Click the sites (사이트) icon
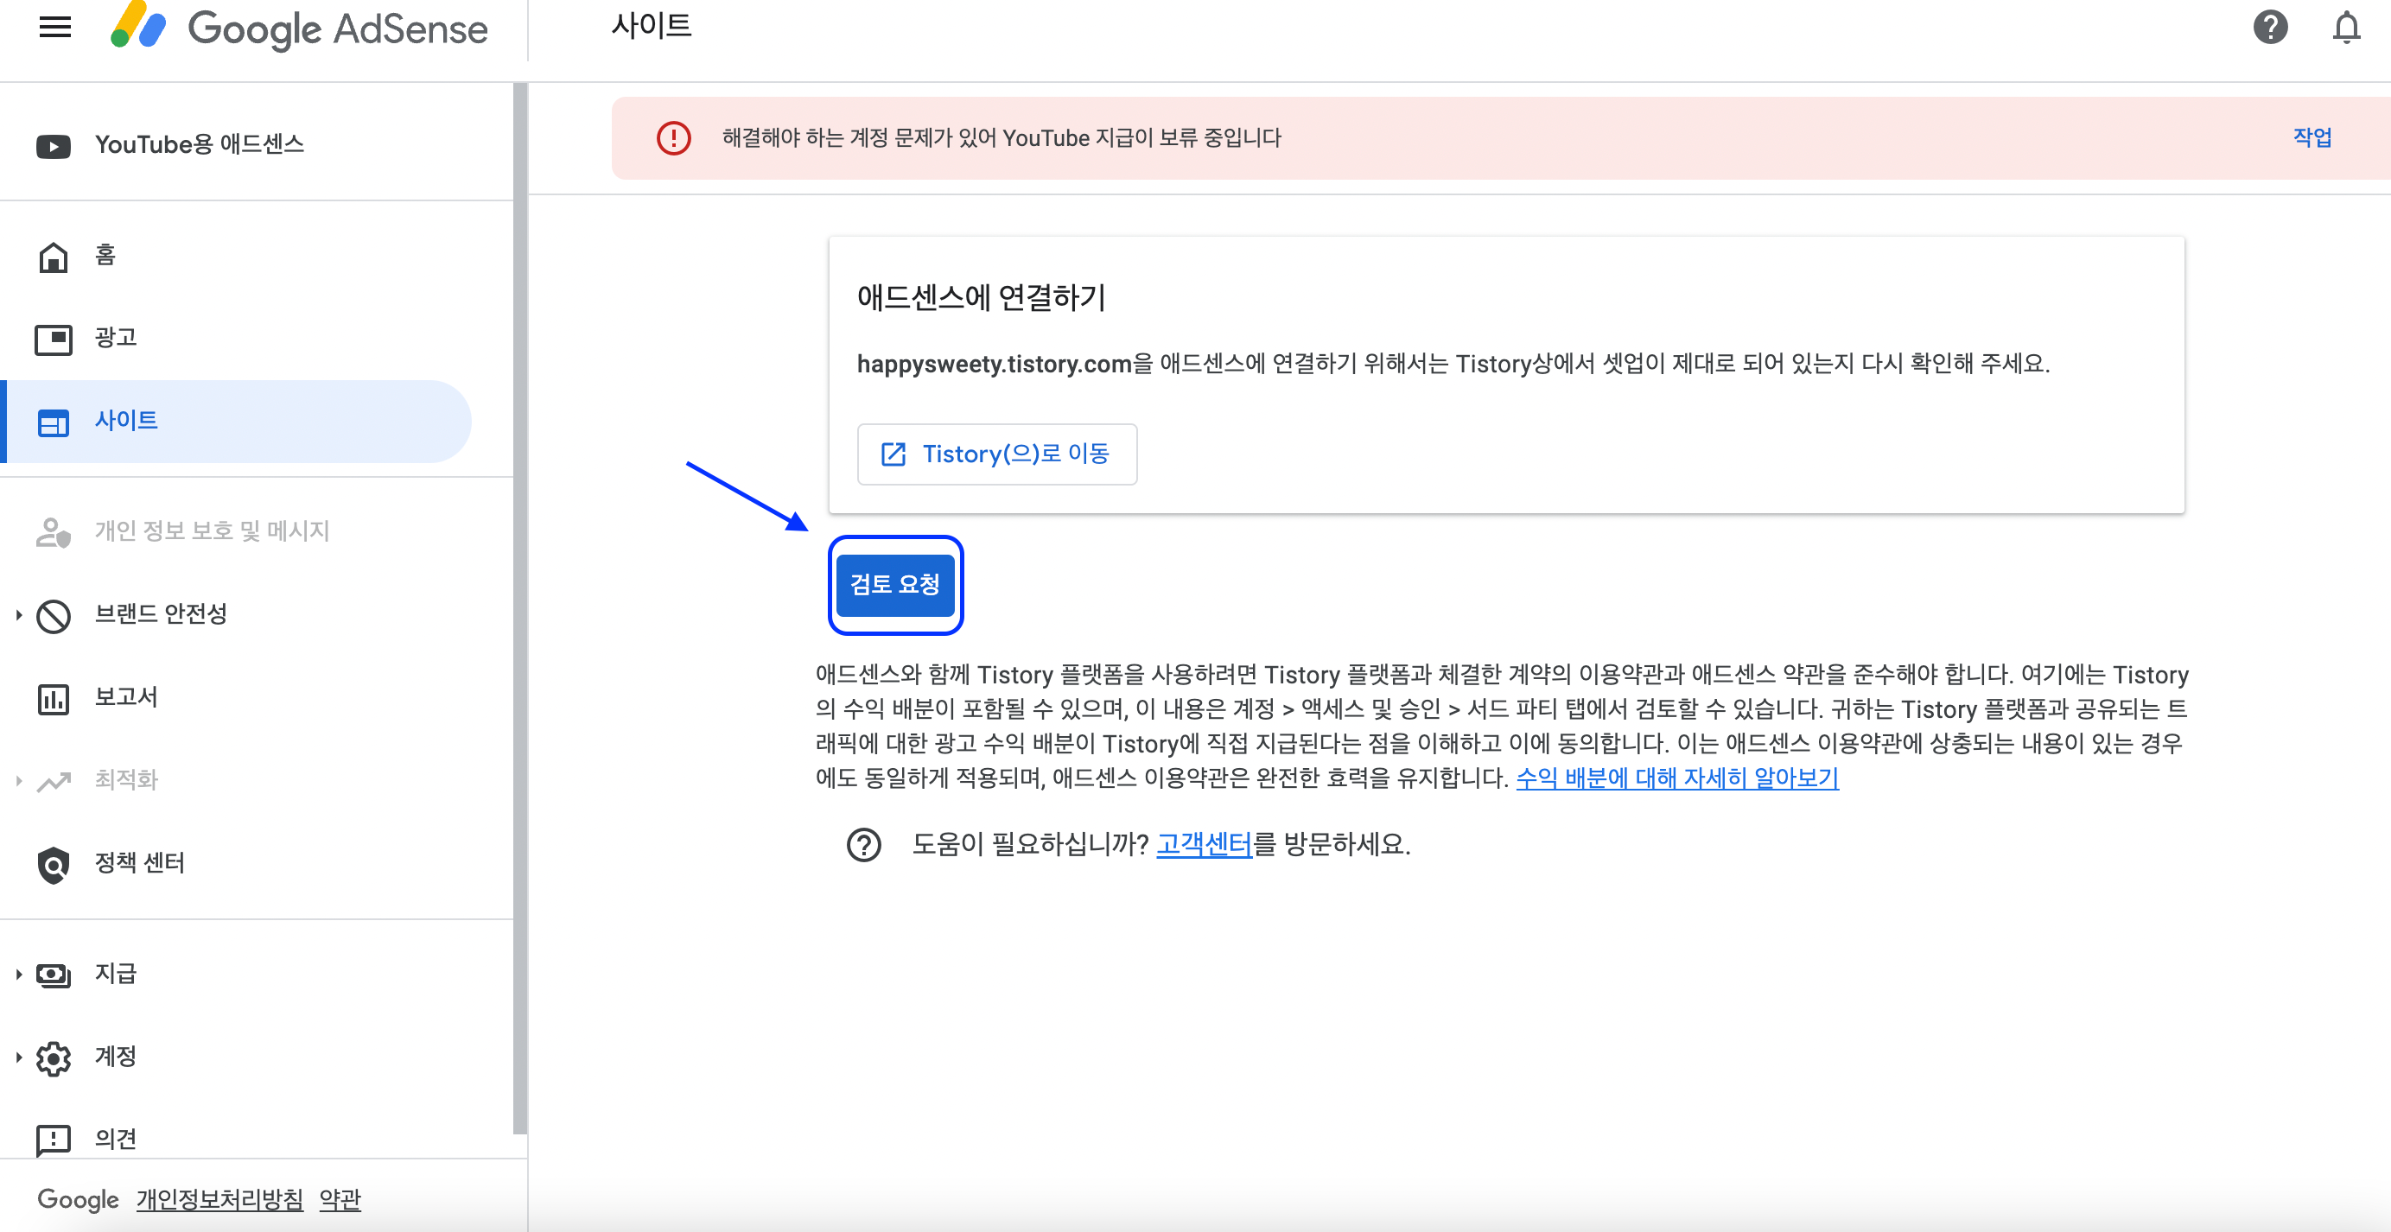This screenshot has height=1232, width=2391. pyautogui.click(x=53, y=423)
